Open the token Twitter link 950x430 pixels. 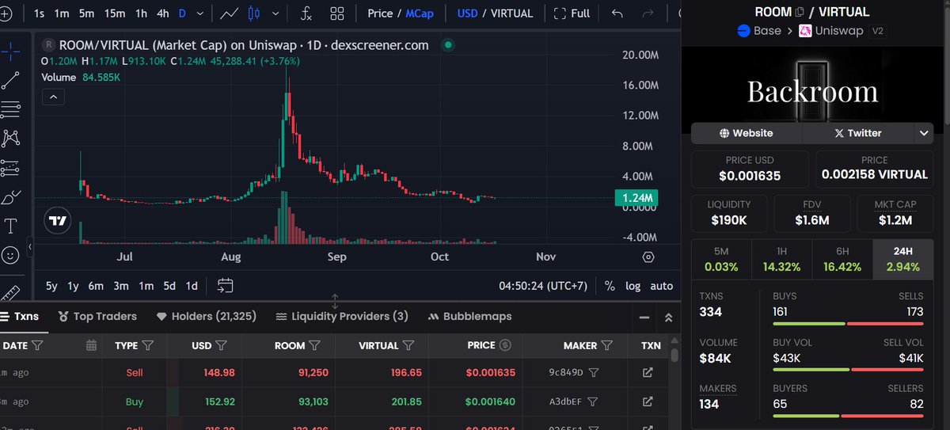tap(858, 133)
